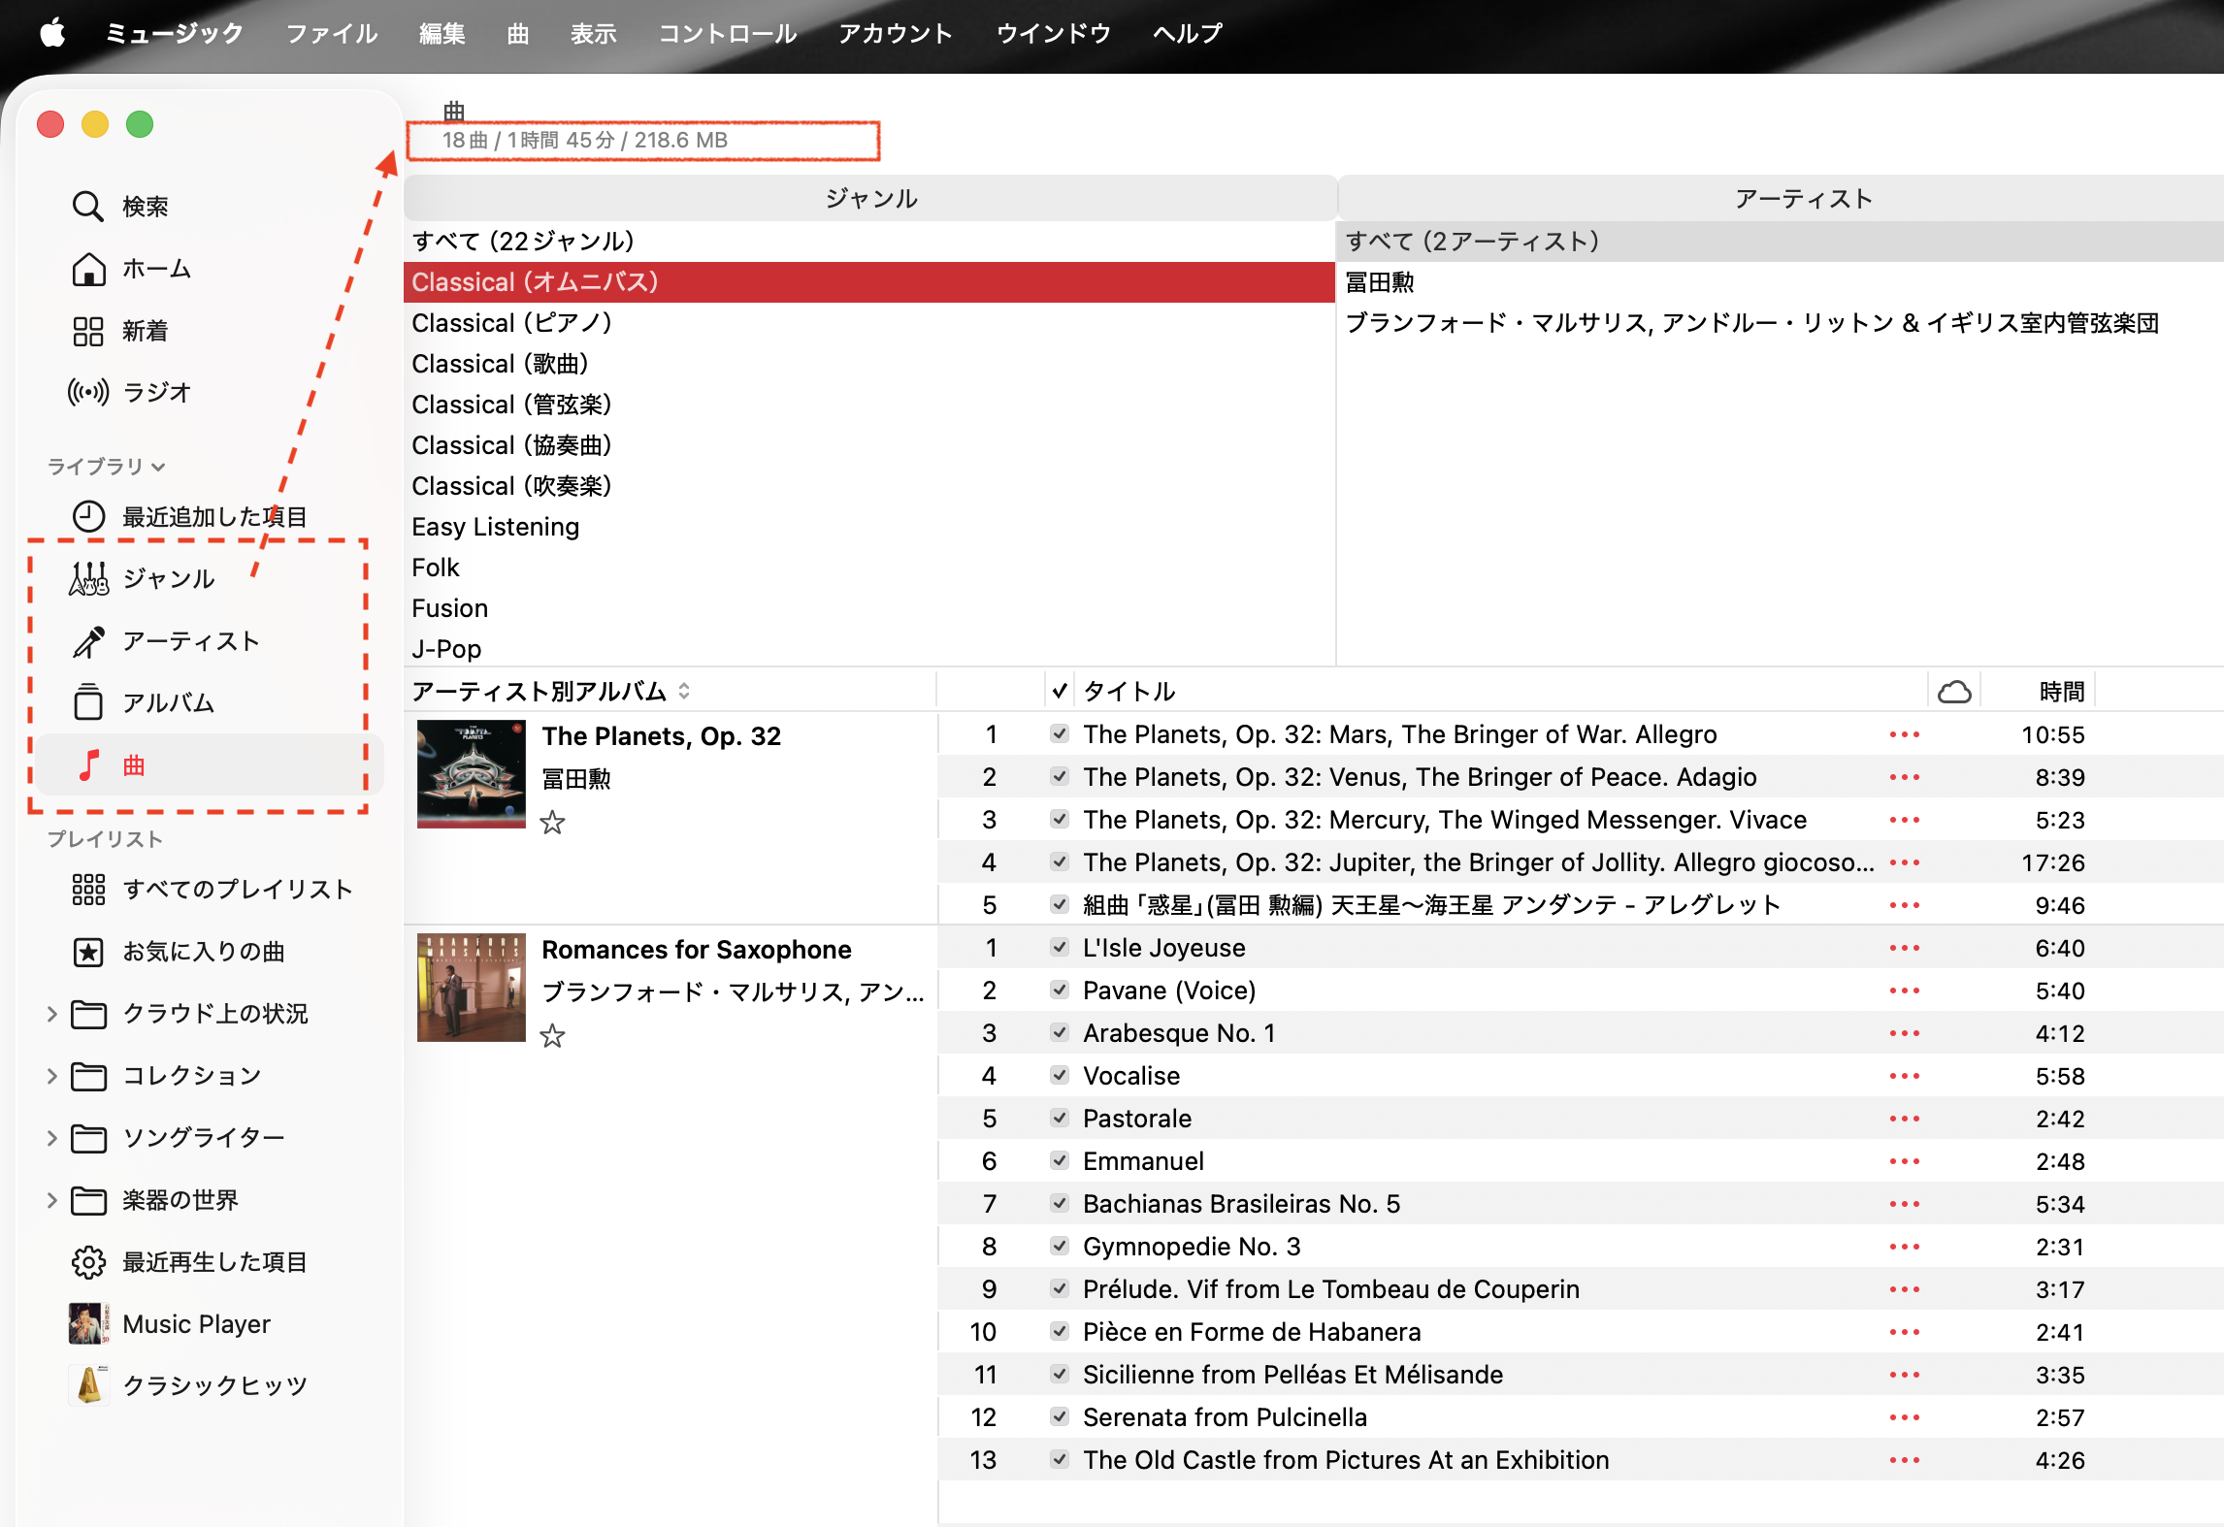Select the Genre (ジャンル) guitar icon
This screenshot has height=1527, width=2224.
pyautogui.click(x=88, y=578)
